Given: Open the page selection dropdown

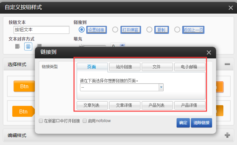Looking at the screenshot, I should 161,87.
